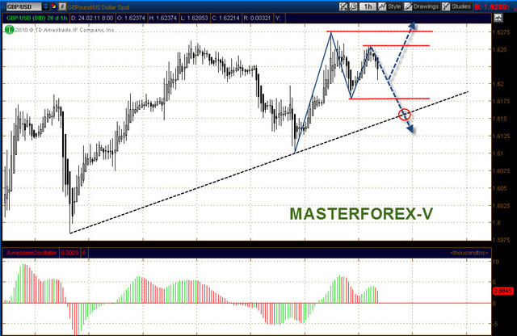Viewport: 517px width, 336px height.
Task: Click the low price L: 1.62053
Action: click(x=195, y=18)
